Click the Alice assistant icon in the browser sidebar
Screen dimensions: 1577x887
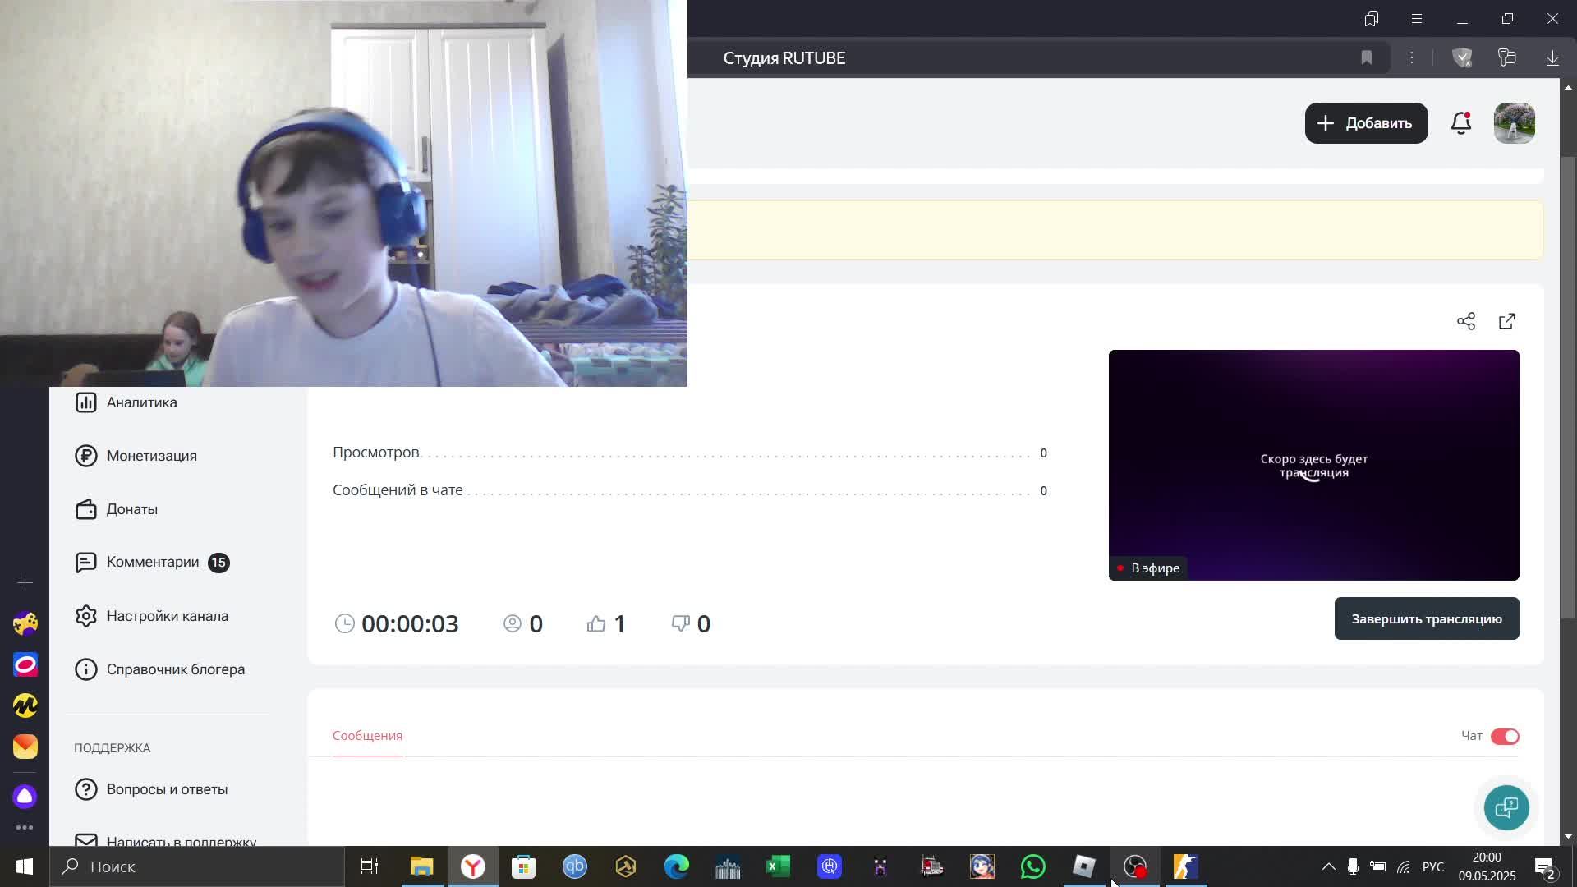click(25, 796)
